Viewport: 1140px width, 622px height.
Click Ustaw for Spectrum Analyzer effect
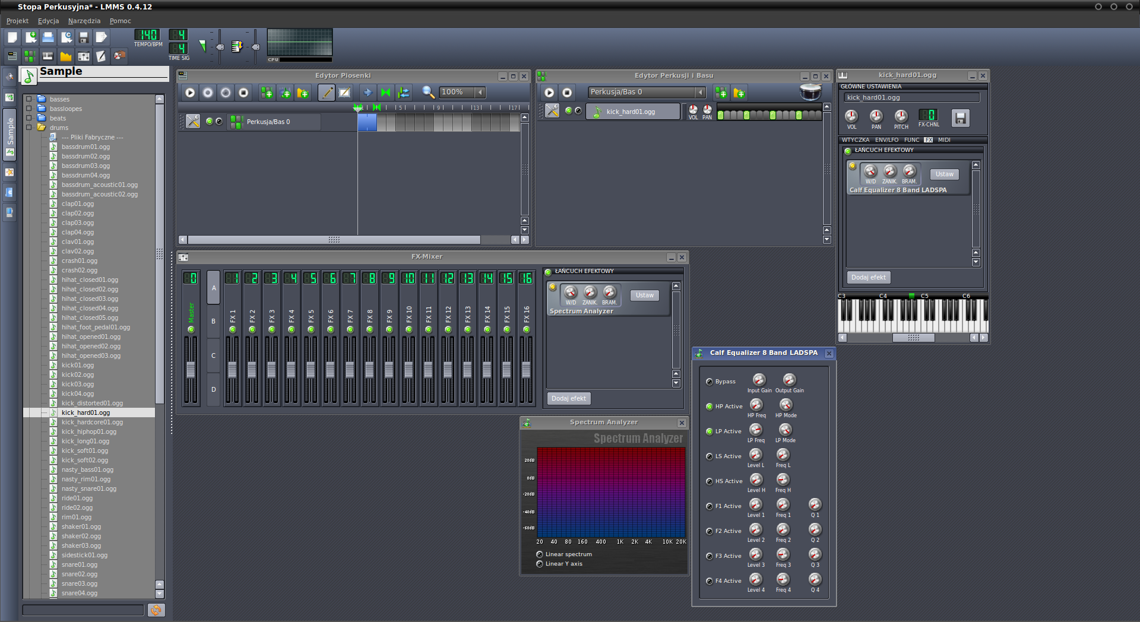click(x=644, y=295)
